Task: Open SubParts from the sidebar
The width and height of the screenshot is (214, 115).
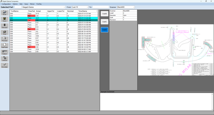Action: [x=5, y=46]
